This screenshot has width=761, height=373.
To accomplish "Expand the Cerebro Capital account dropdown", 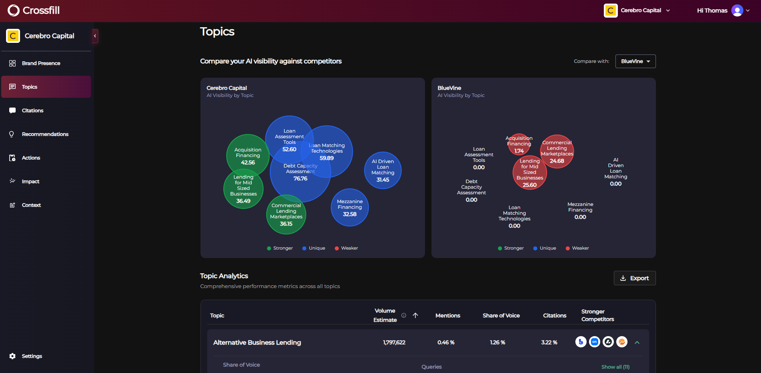I will (637, 10).
